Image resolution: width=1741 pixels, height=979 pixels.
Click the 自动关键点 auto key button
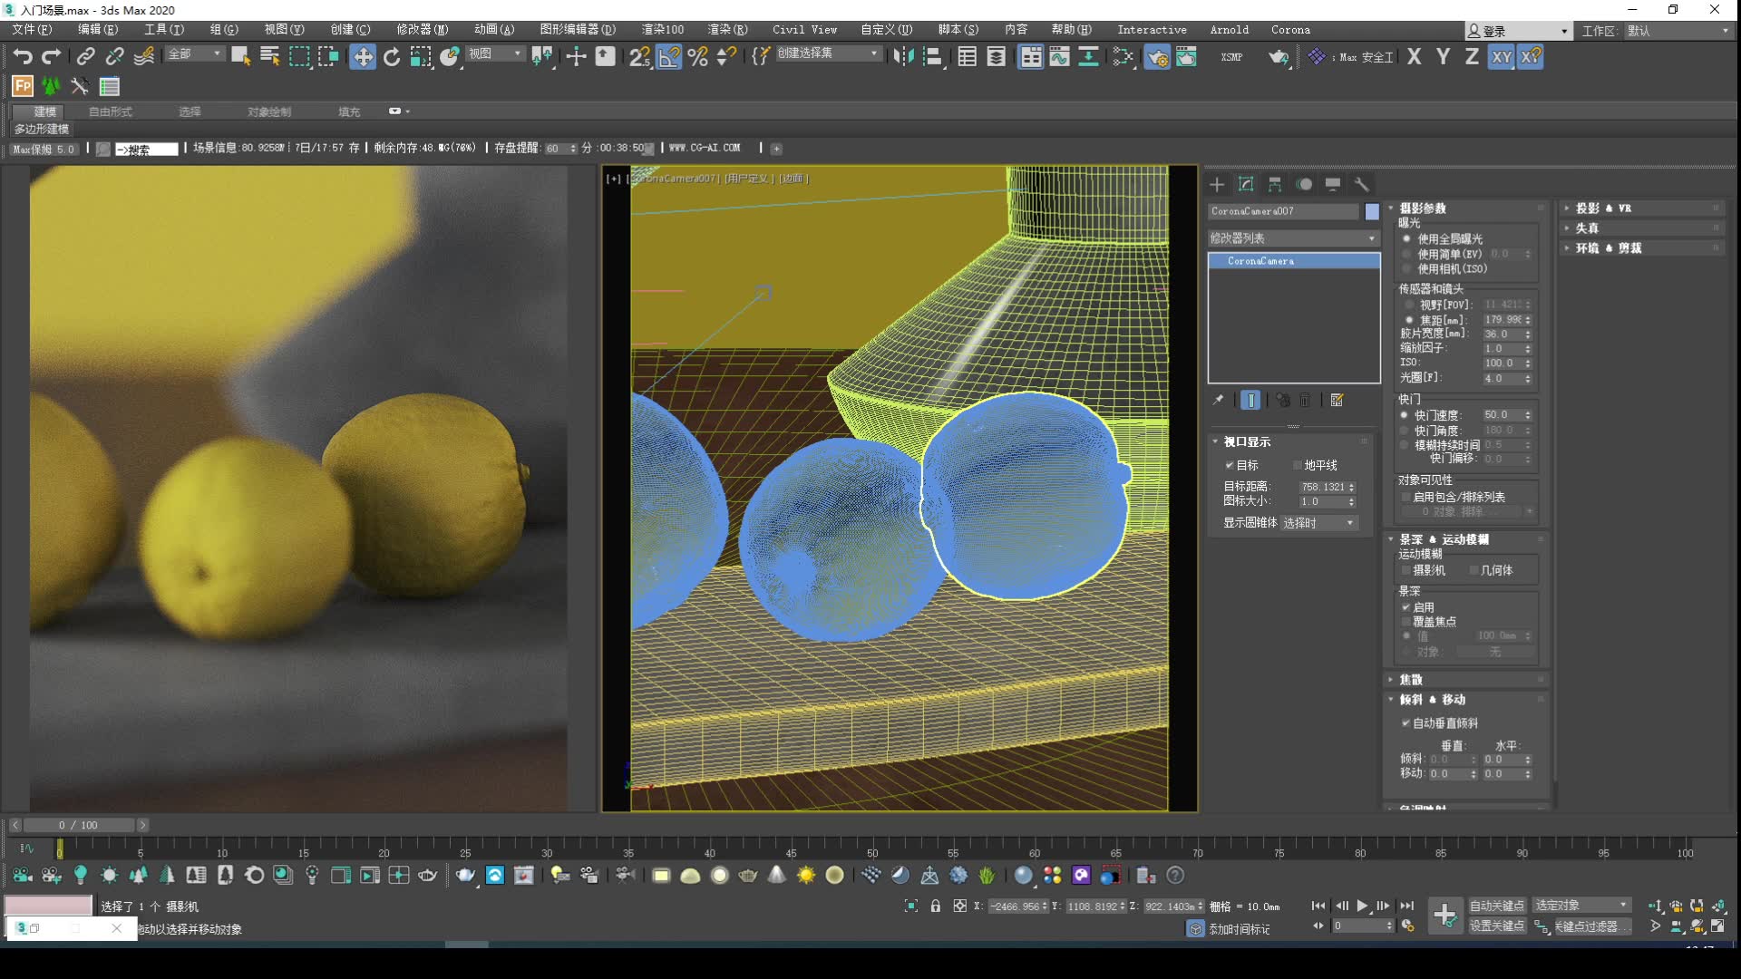(1496, 906)
